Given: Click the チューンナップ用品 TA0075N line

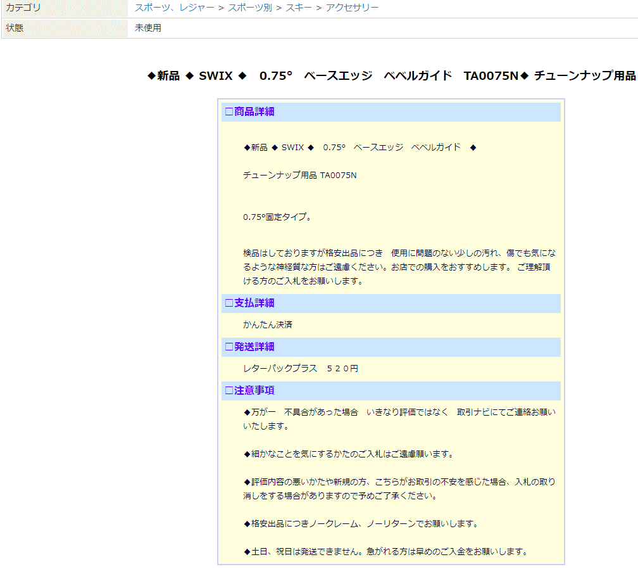Looking at the screenshot, I should (x=300, y=175).
